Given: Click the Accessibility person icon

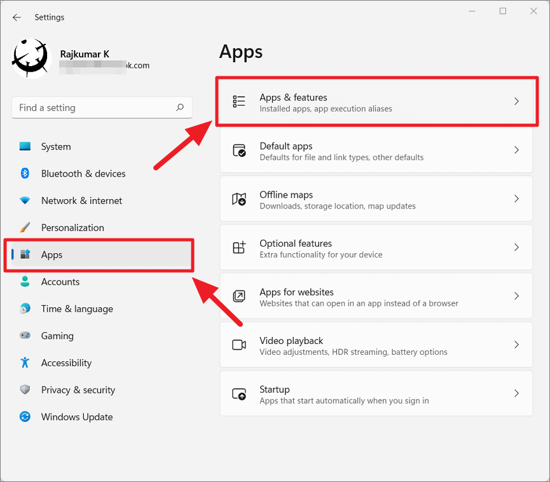Looking at the screenshot, I should pos(25,362).
